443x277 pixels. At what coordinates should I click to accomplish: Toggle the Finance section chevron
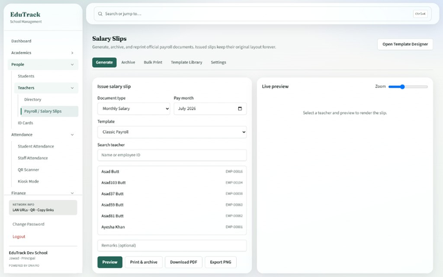pyautogui.click(x=72, y=193)
